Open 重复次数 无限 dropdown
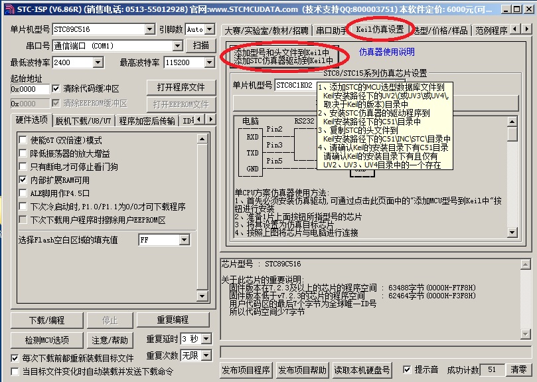The height and width of the screenshot is (382, 537). click(206, 355)
